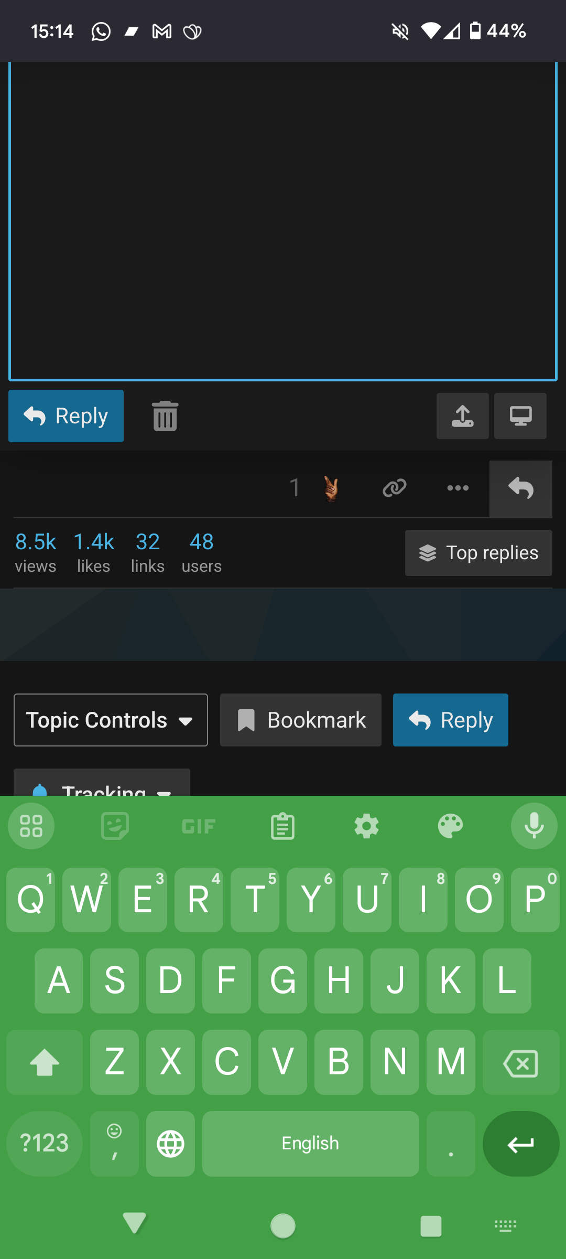Click the upload icon in composer

click(462, 416)
